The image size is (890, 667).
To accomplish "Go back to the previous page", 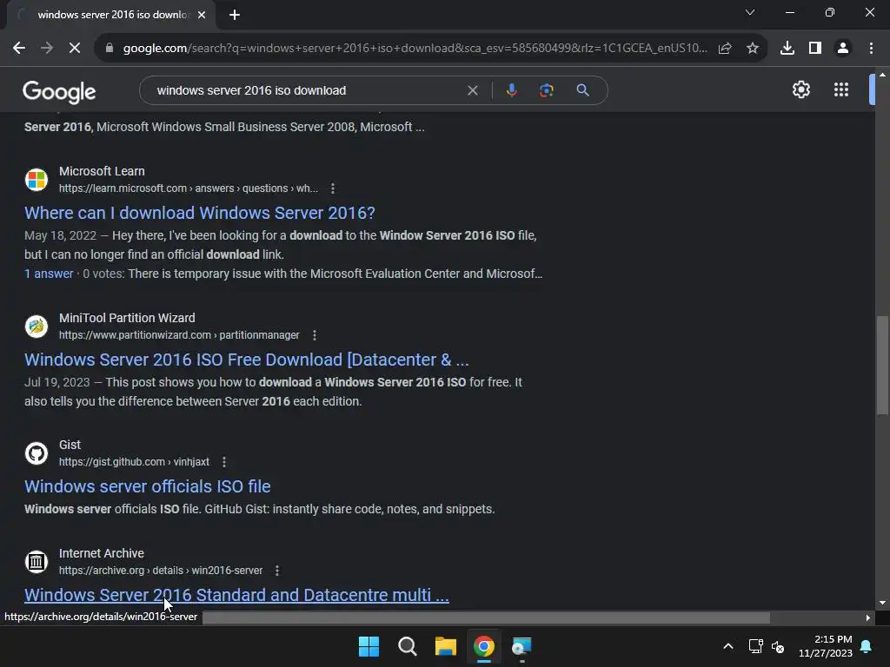I will [x=19, y=49].
